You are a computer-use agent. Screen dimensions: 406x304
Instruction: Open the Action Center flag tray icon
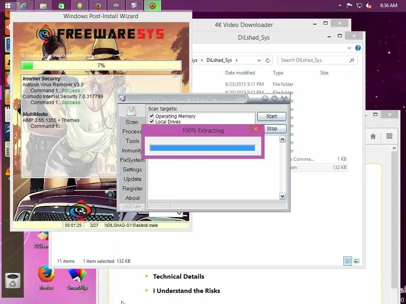(x=349, y=6)
